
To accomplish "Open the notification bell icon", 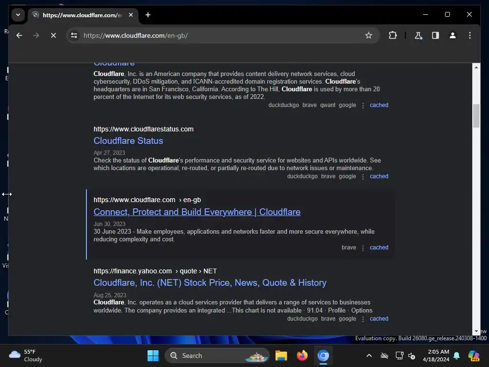I will (457, 356).
